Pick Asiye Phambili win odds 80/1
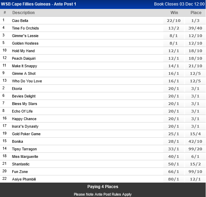The height and width of the screenshot is (197, 206). (174, 179)
